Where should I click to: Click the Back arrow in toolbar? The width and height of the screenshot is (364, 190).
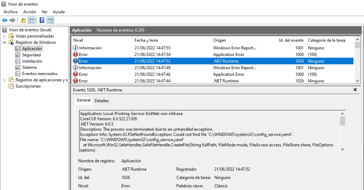coord(5,20)
